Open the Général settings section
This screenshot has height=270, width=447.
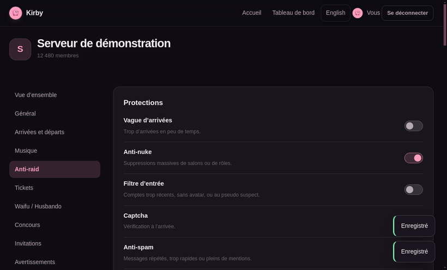[x=55, y=114]
